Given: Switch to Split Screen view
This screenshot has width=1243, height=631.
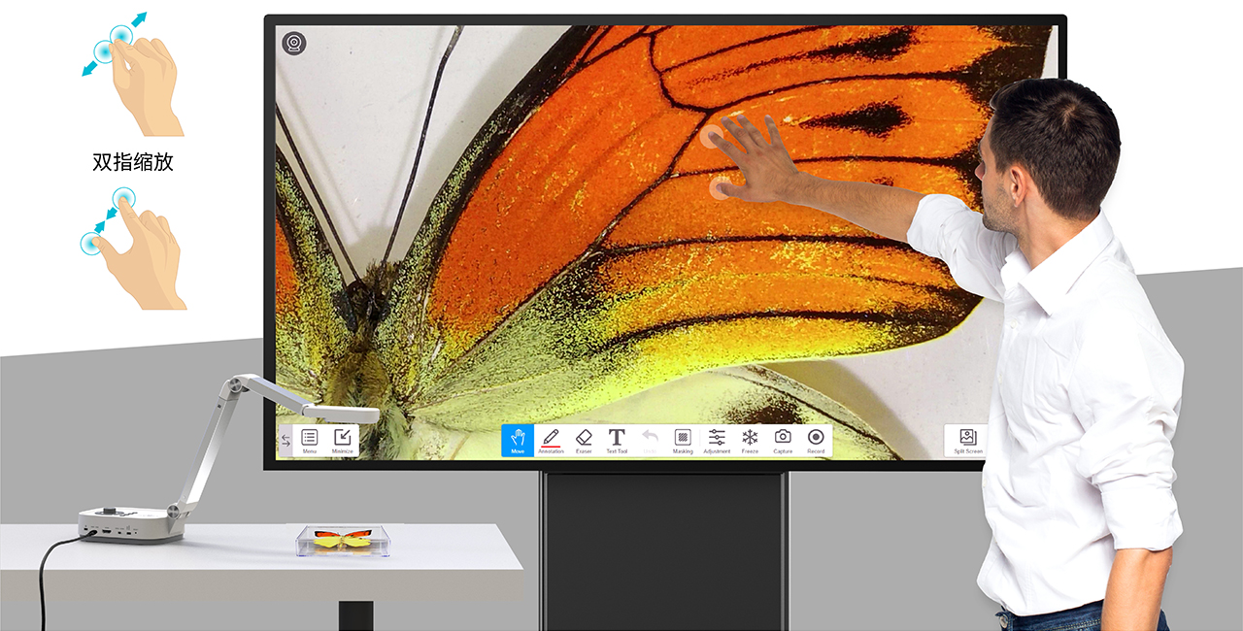Looking at the screenshot, I should click(967, 441).
